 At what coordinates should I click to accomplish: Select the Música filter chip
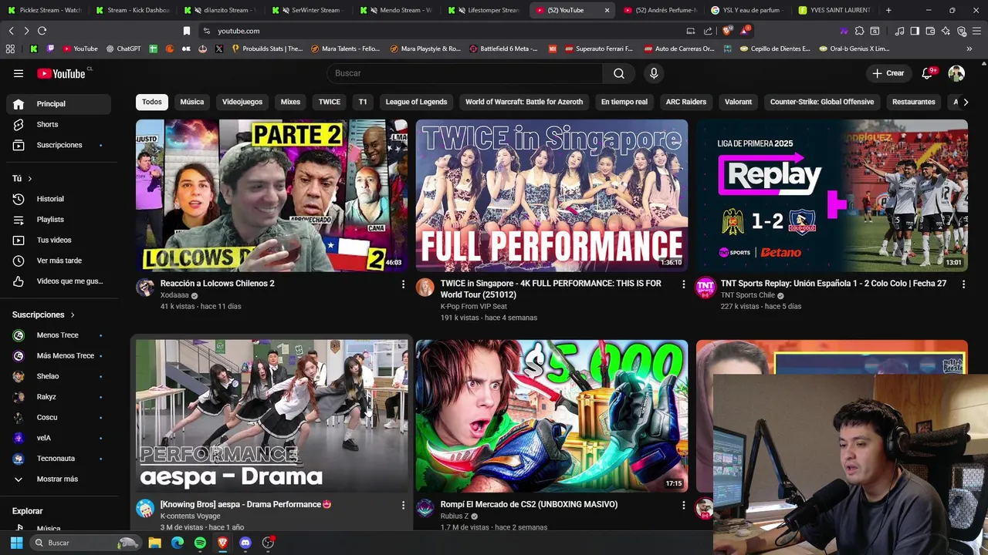pos(192,102)
